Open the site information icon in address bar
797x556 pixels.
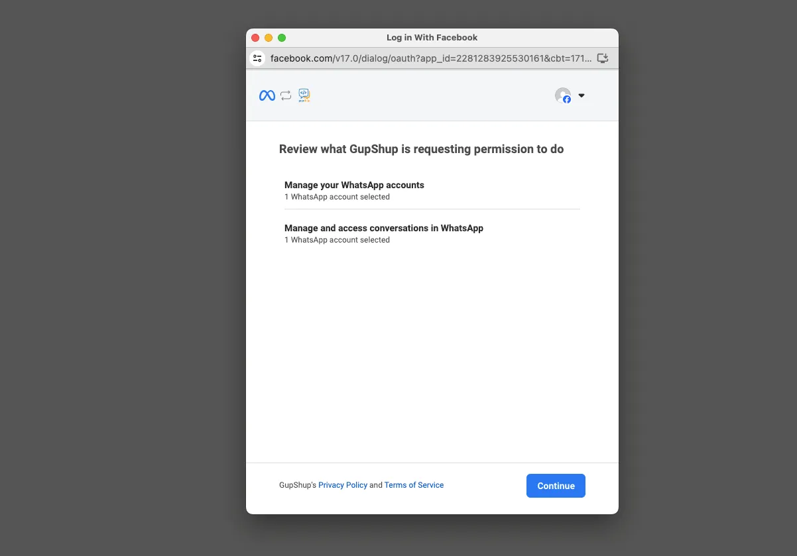[257, 58]
